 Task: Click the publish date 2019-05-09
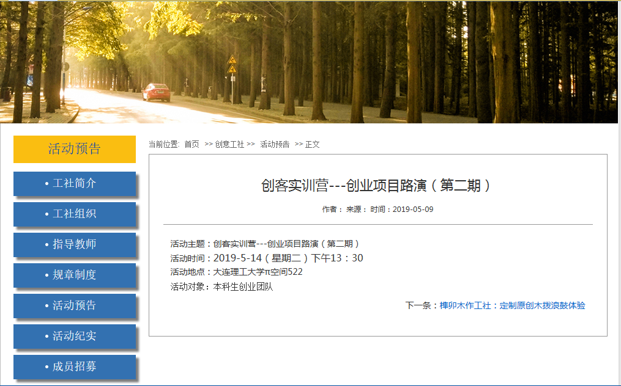pos(412,209)
